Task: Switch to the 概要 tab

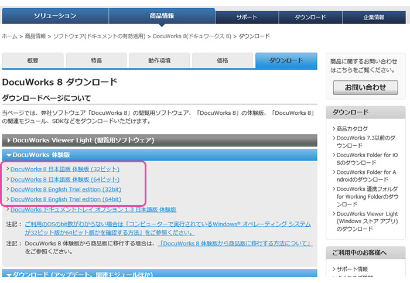Action: (33, 60)
